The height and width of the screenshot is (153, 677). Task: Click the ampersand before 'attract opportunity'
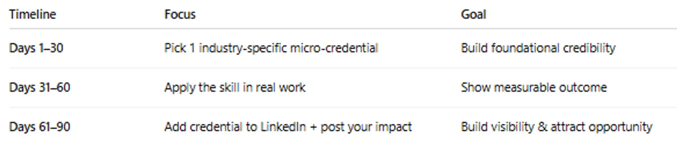[542, 127]
